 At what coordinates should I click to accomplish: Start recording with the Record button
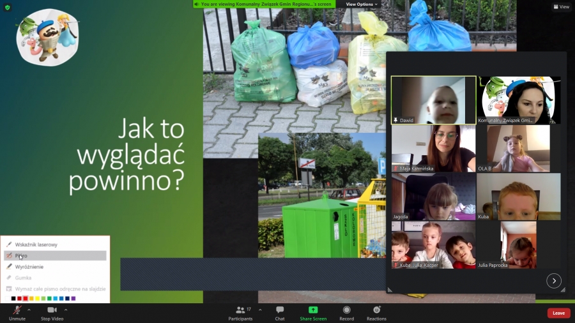point(346,313)
